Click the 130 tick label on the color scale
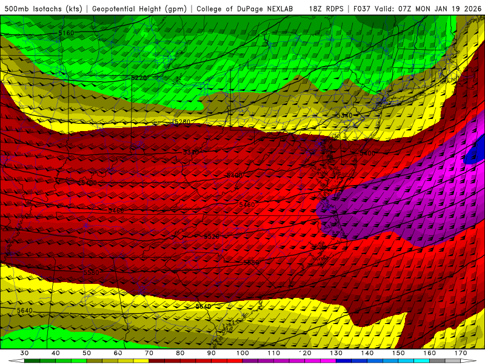Viewport: 485px width, 364px height. [x=336, y=353]
